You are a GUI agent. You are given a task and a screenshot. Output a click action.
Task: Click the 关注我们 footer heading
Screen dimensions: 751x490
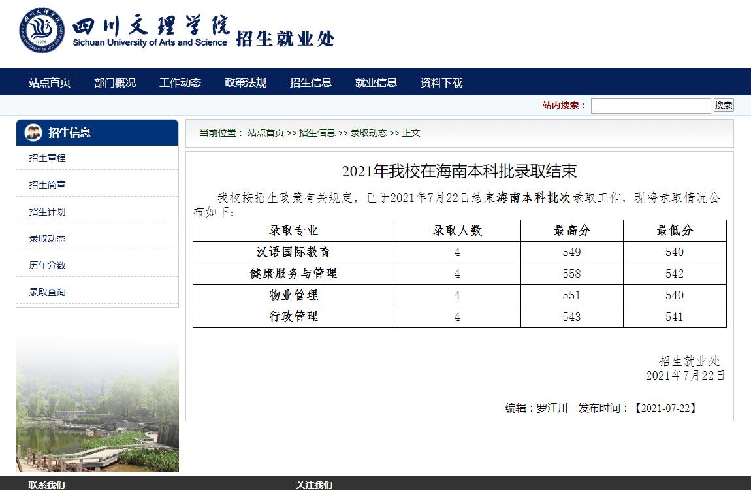(x=314, y=485)
